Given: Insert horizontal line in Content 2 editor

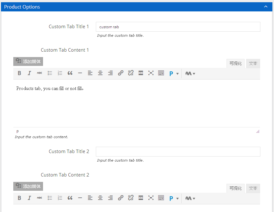Looking at the screenshot, I should point(80,198).
